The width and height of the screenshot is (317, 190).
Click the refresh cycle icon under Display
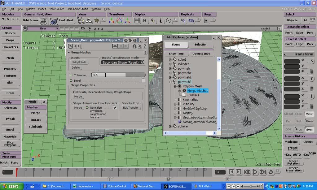pos(168,21)
